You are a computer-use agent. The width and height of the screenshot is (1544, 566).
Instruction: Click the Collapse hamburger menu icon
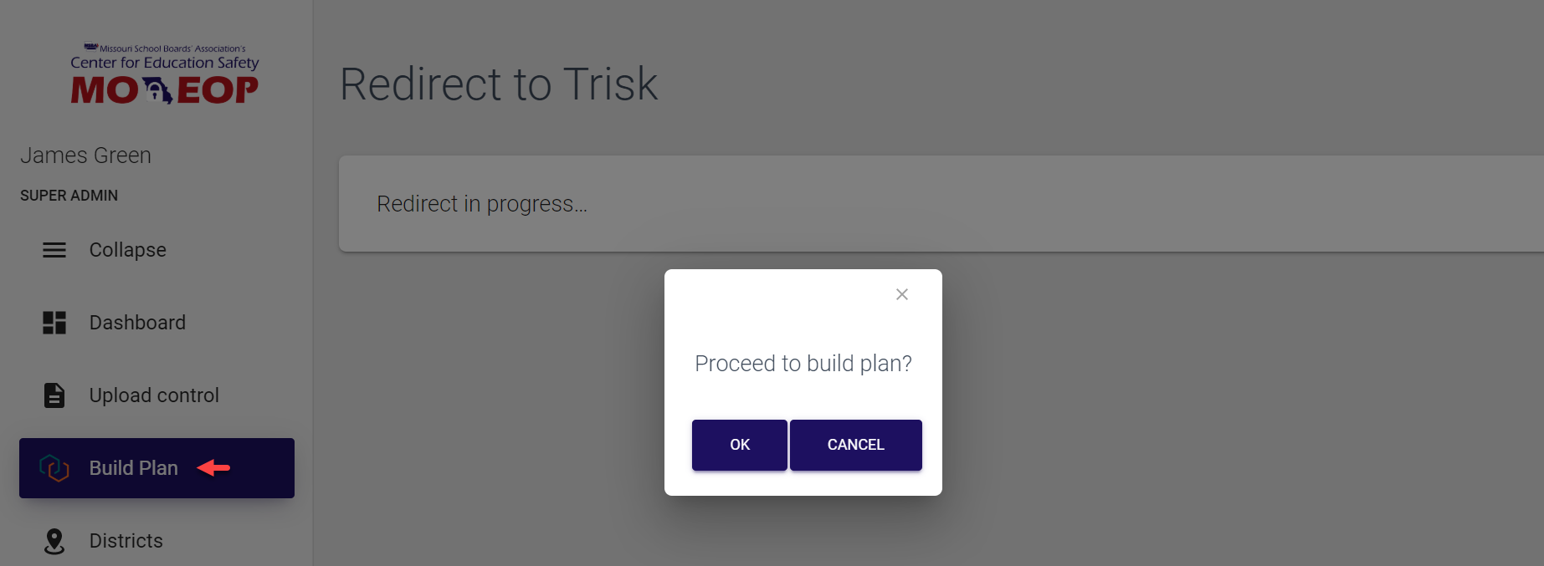coord(54,250)
